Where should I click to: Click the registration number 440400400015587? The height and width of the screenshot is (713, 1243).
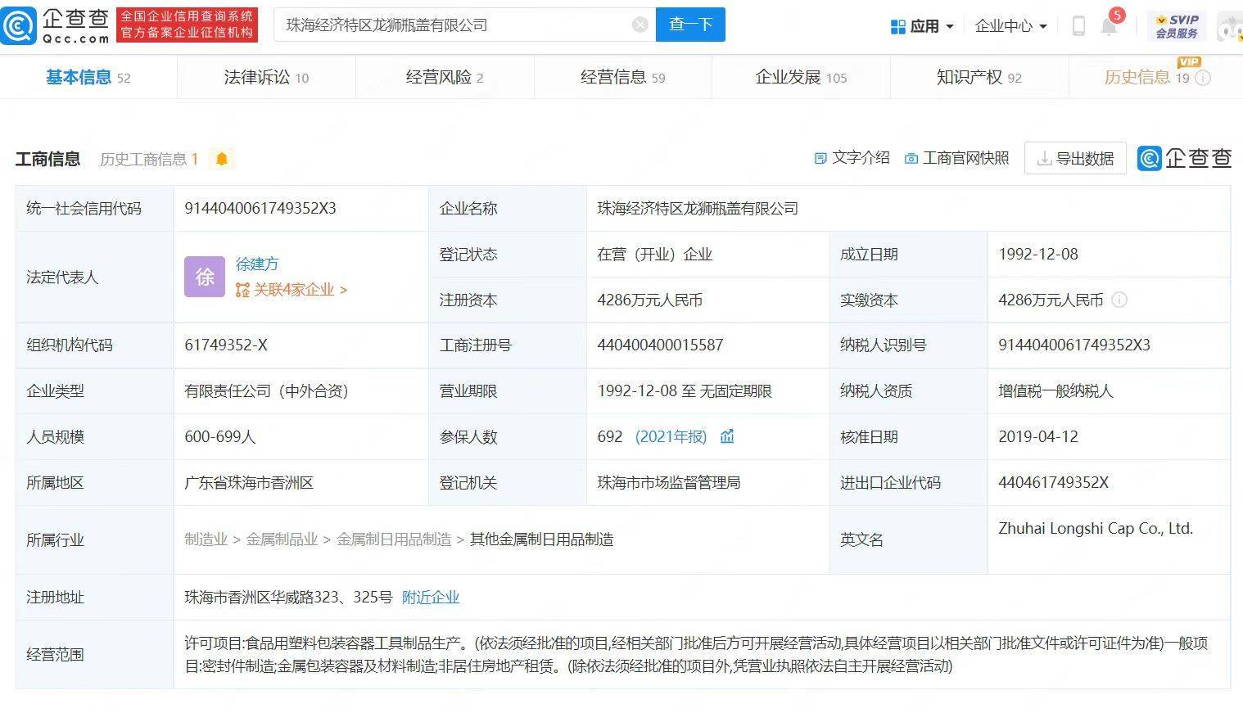(660, 345)
